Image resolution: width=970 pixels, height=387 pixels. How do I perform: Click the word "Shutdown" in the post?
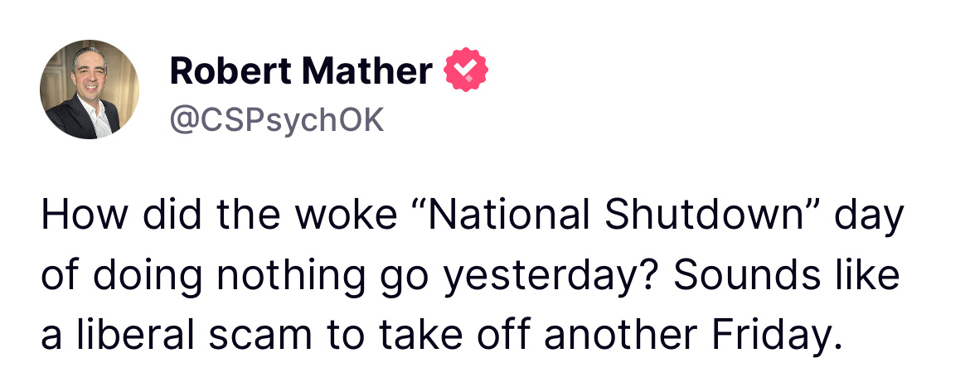(x=701, y=216)
